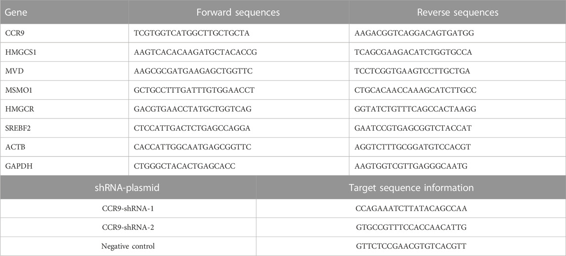Select the ACTB reverse sequence AGGTCTTTGCGGATGTCCACGT

click(414, 147)
